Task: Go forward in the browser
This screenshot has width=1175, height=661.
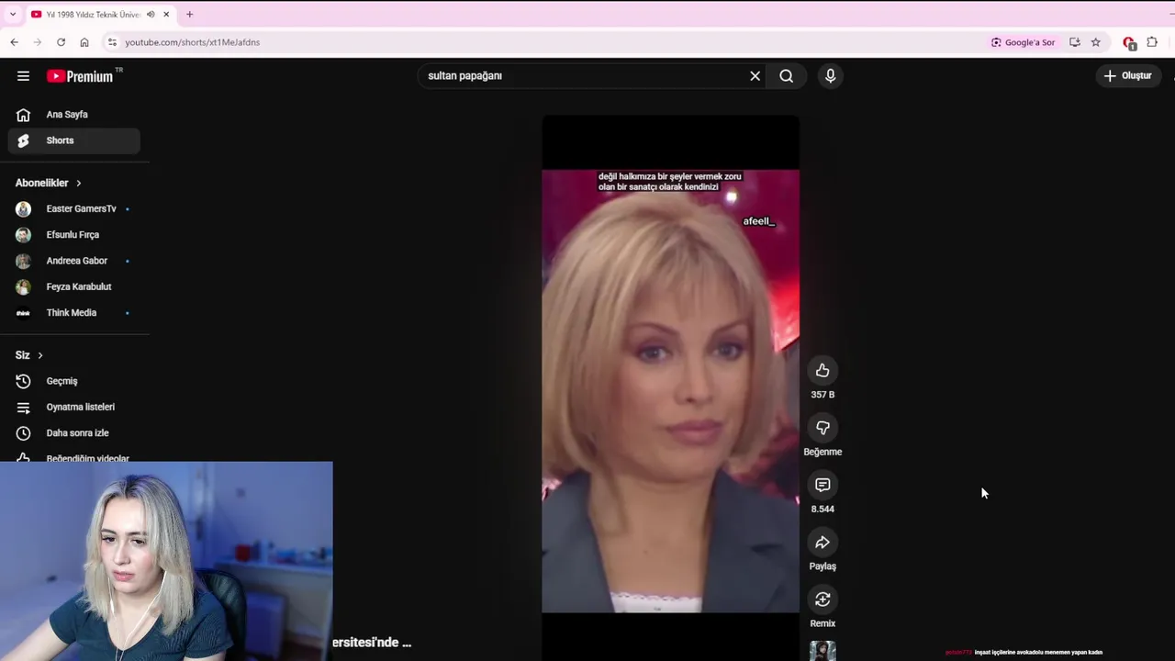Action: pyautogui.click(x=38, y=42)
